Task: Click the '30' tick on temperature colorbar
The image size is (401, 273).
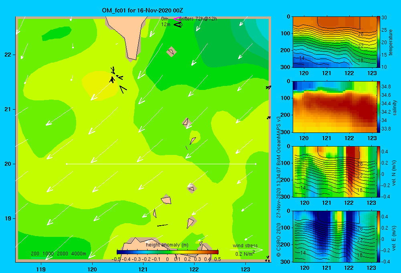Action: click(x=384, y=18)
